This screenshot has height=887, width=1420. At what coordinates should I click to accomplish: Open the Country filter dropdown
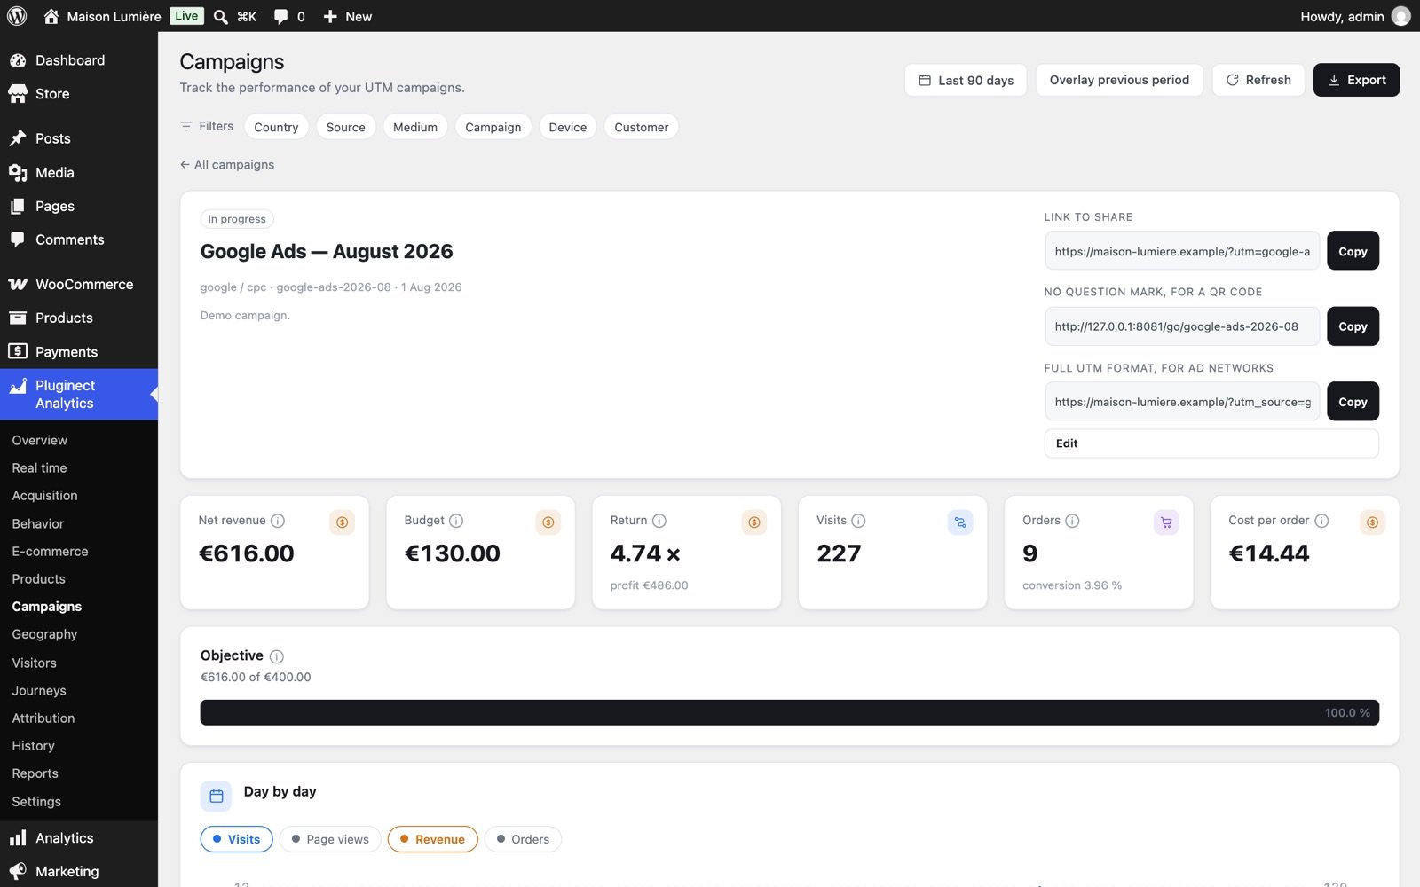point(276,127)
